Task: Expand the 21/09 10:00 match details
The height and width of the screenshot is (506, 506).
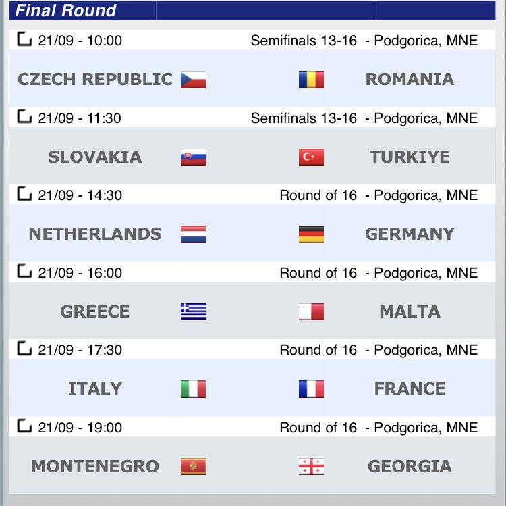Action: pos(24,40)
